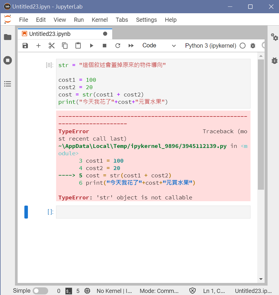Image resolution: width=279 pixels, height=295 pixels.
Task: Restart the kernel via circular arrow icon
Action: [x=117, y=45]
